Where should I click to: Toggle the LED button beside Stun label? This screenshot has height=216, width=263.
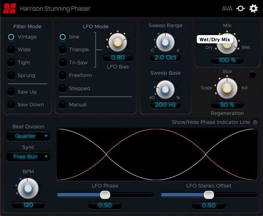tap(252, 74)
